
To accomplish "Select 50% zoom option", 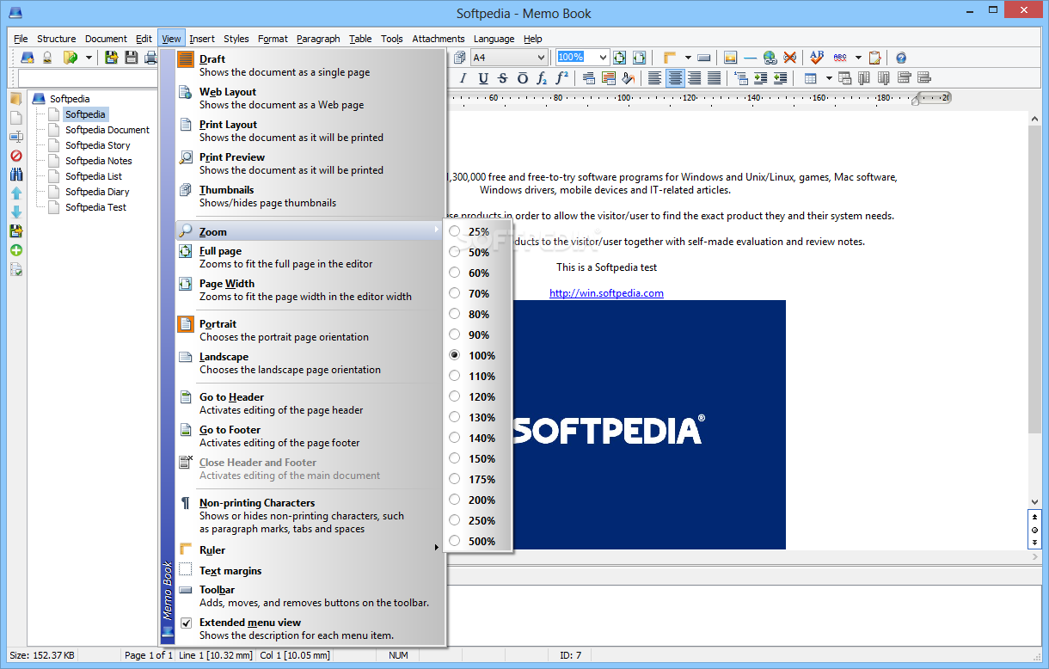I will point(477,253).
